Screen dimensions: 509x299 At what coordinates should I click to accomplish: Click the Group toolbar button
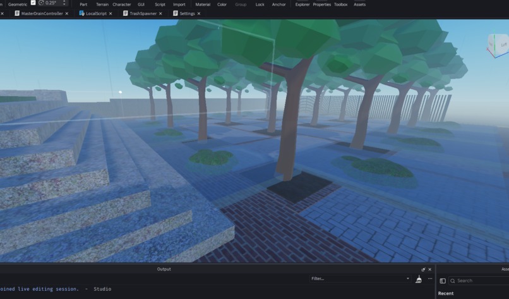tap(241, 4)
